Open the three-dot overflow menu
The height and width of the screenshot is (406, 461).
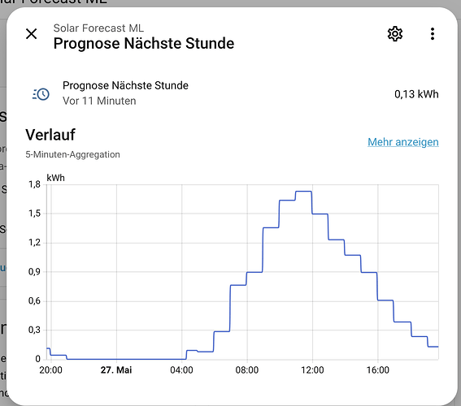[433, 34]
